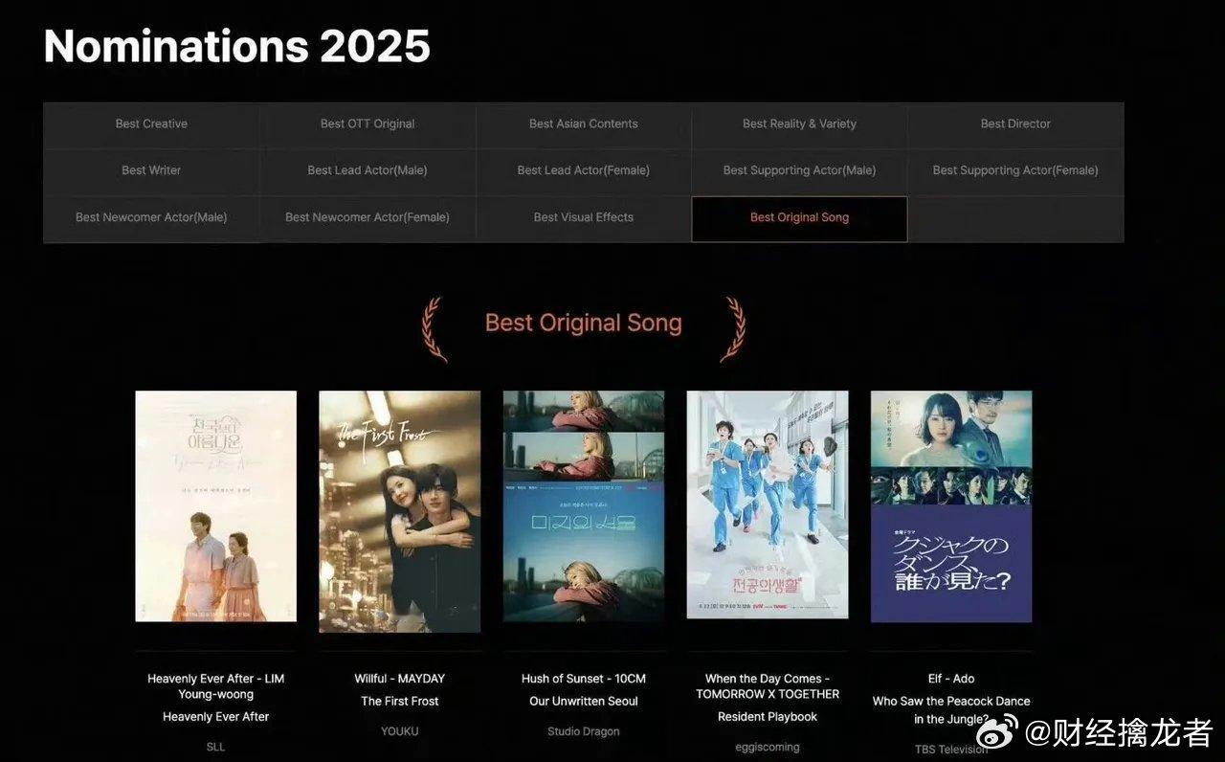Click the 'Willful - MAYDAY' song title
Viewport: 1225px width, 762px height.
(400, 679)
